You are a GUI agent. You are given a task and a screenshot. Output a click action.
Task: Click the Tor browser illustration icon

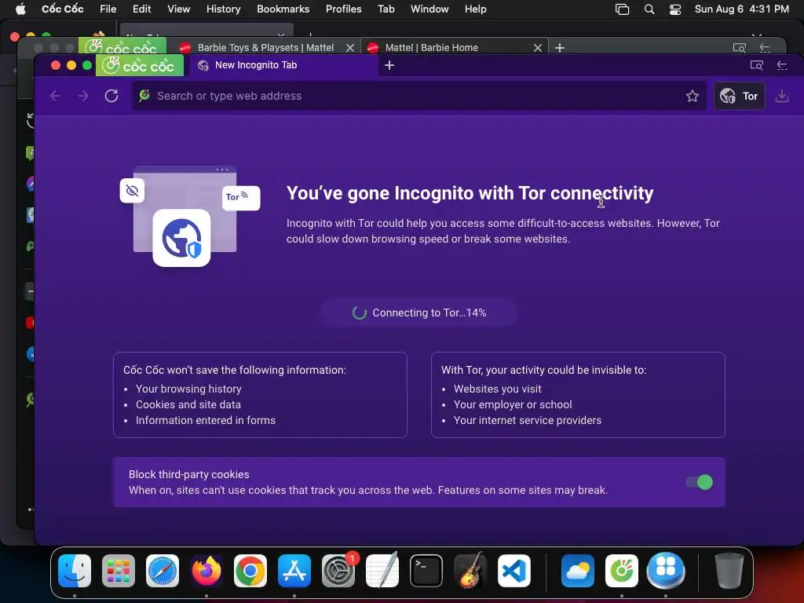click(181, 238)
